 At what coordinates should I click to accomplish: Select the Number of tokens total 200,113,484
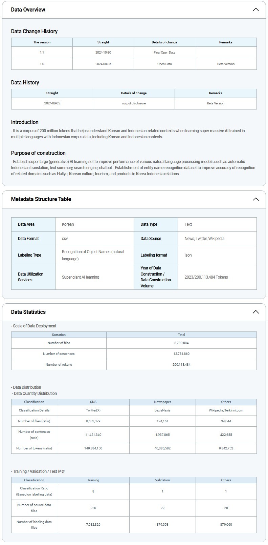(x=181, y=365)
